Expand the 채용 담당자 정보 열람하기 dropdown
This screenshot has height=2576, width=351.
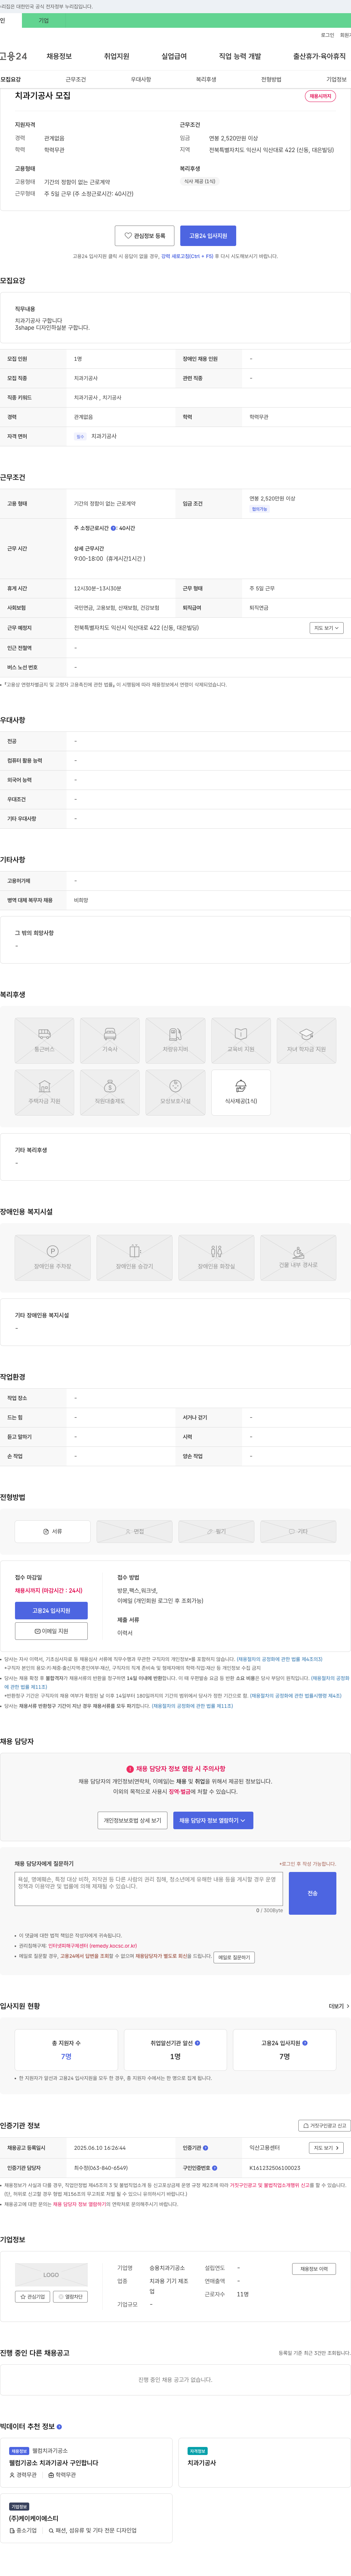click(213, 1820)
